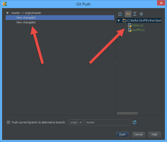Screen dimensions: 167x142
Task: Click the C:\Nafiul Stuff\Python\test path
Action: 144,20
